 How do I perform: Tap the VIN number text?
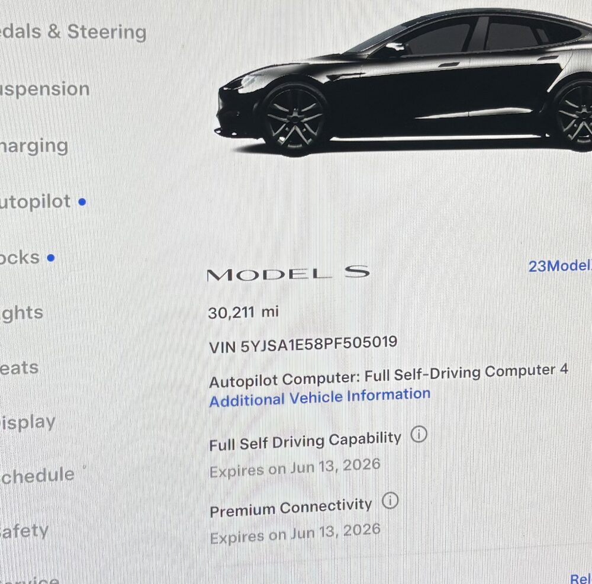303,344
